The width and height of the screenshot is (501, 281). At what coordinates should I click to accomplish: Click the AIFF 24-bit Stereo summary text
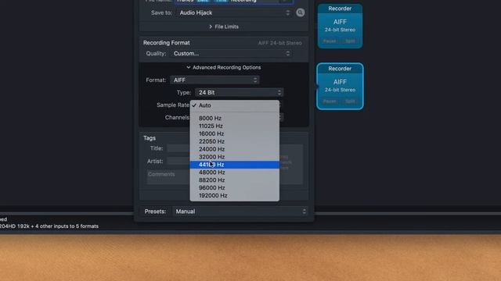[280, 43]
